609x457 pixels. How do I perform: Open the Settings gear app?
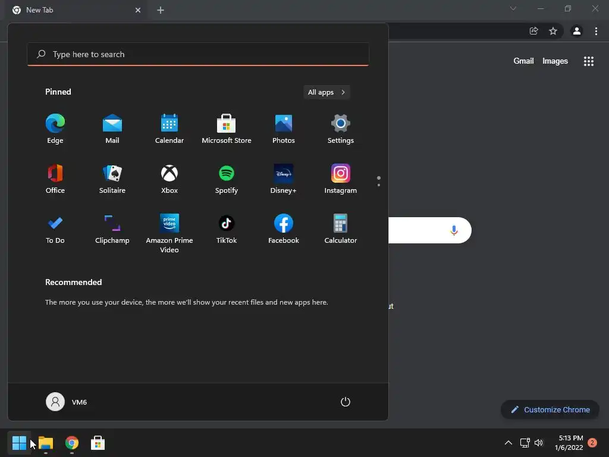click(x=341, y=129)
